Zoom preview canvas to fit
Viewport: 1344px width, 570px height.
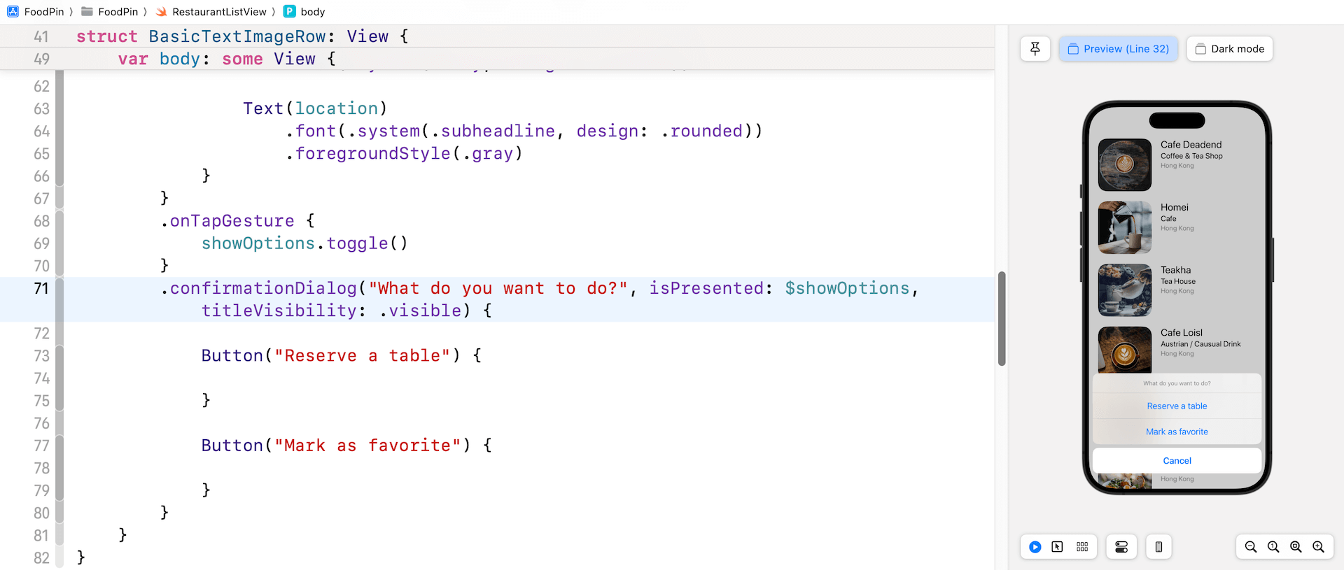point(1296,547)
